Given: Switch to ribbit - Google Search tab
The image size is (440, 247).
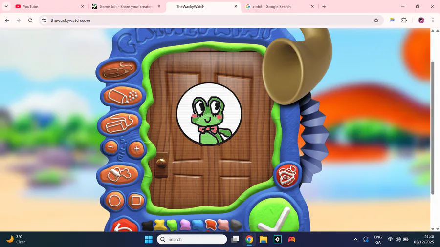Looking at the screenshot, I should [280, 6].
